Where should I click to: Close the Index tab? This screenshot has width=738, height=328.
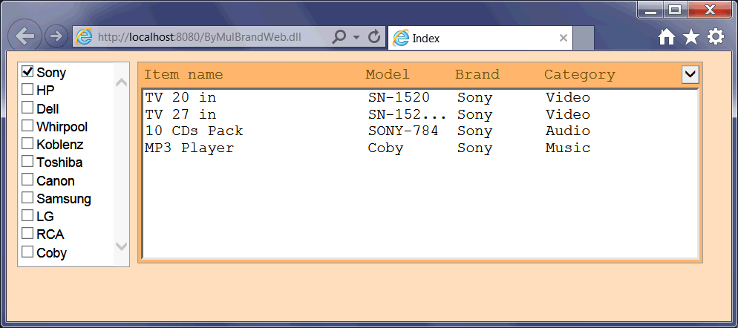pos(563,38)
